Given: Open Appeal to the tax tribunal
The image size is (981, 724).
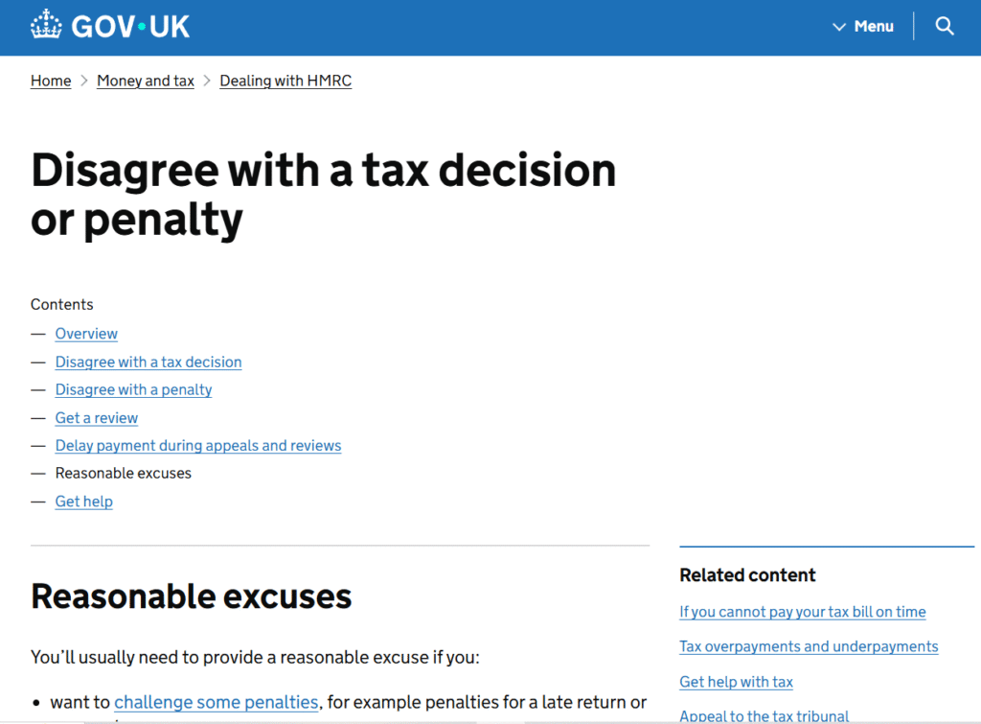Looking at the screenshot, I should [764, 715].
